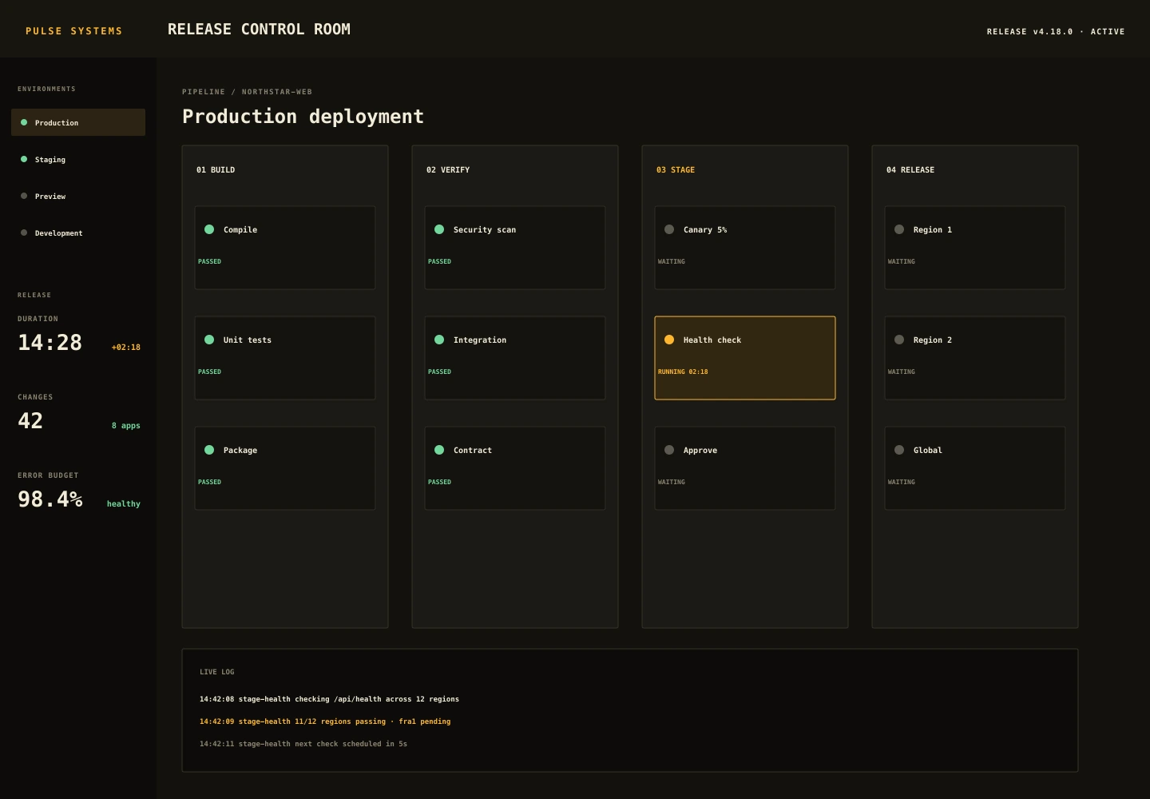Click the gray status dot beside Preview
This screenshot has width=1150, height=799.
24,196
